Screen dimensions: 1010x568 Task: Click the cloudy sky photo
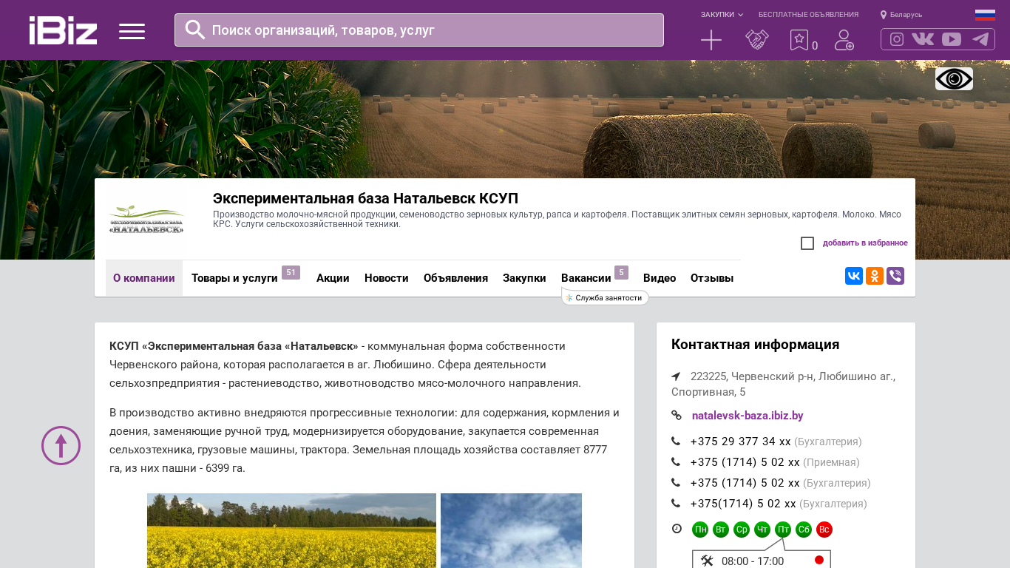click(511, 530)
